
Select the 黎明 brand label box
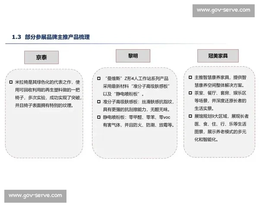133,56
